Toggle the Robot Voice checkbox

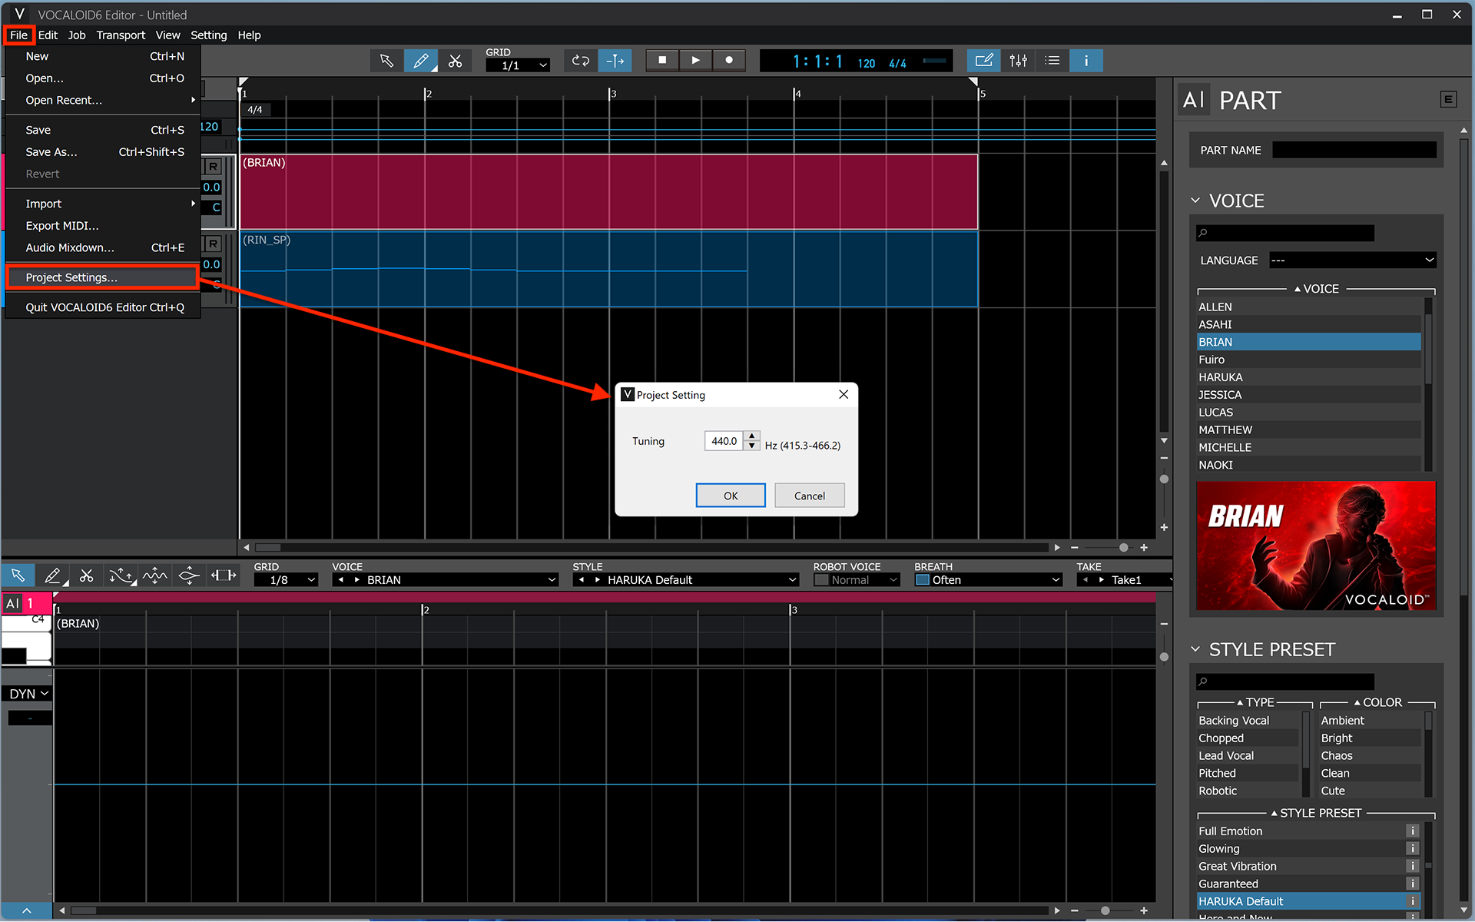tap(821, 579)
